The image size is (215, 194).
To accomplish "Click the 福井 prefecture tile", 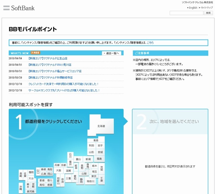I will pos(70,163).
